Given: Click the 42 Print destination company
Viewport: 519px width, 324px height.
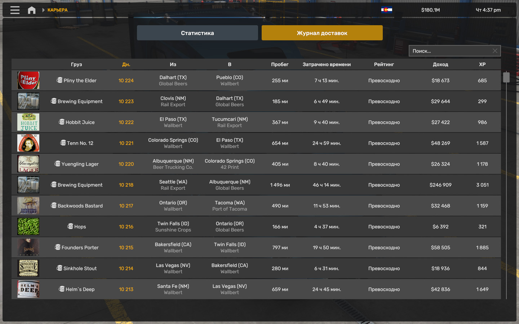Looking at the screenshot, I should click(230, 167).
